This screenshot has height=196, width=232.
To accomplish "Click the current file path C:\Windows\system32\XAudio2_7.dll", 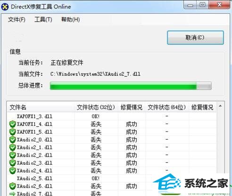I will pyautogui.click(x=95, y=74).
